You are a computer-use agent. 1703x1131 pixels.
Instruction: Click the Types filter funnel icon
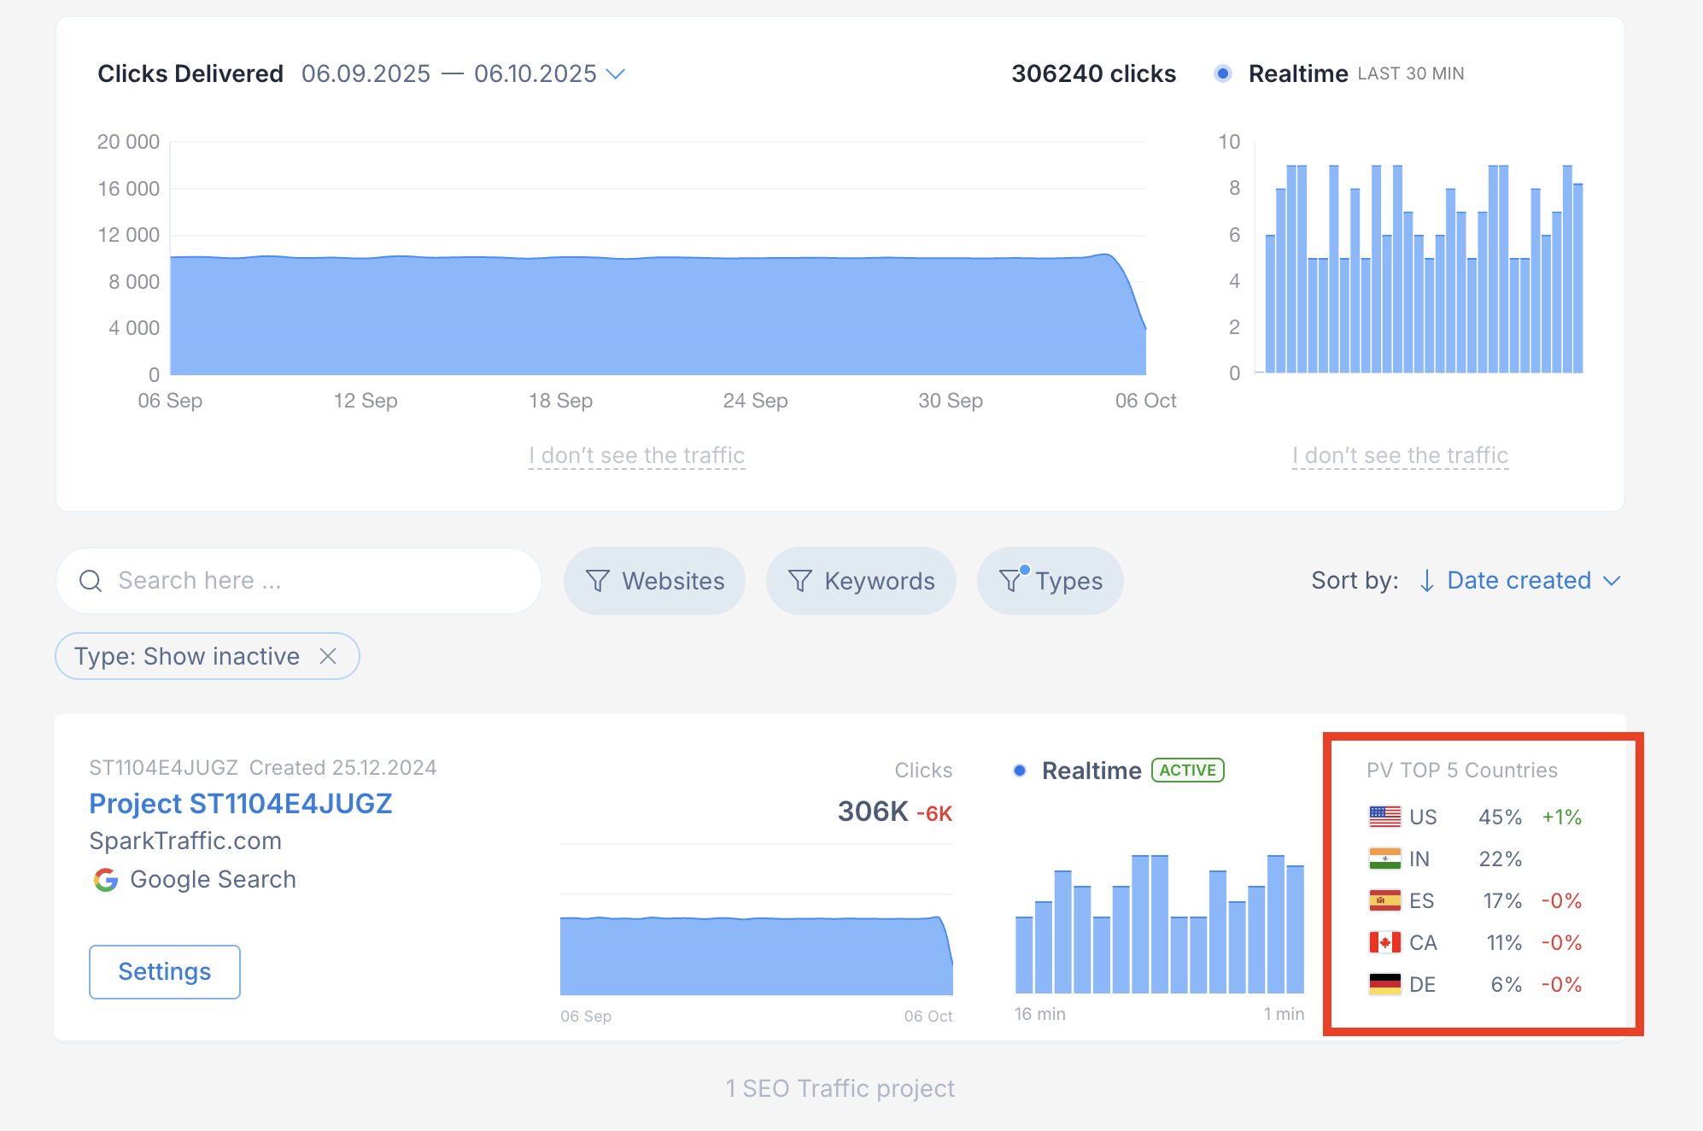tap(1010, 581)
